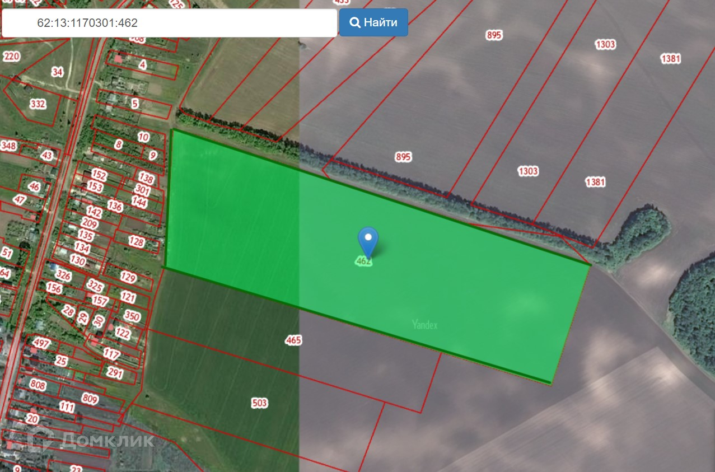Click parcel label 25
The width and height of the screenshot is (715, 472).
pos(61,361)
